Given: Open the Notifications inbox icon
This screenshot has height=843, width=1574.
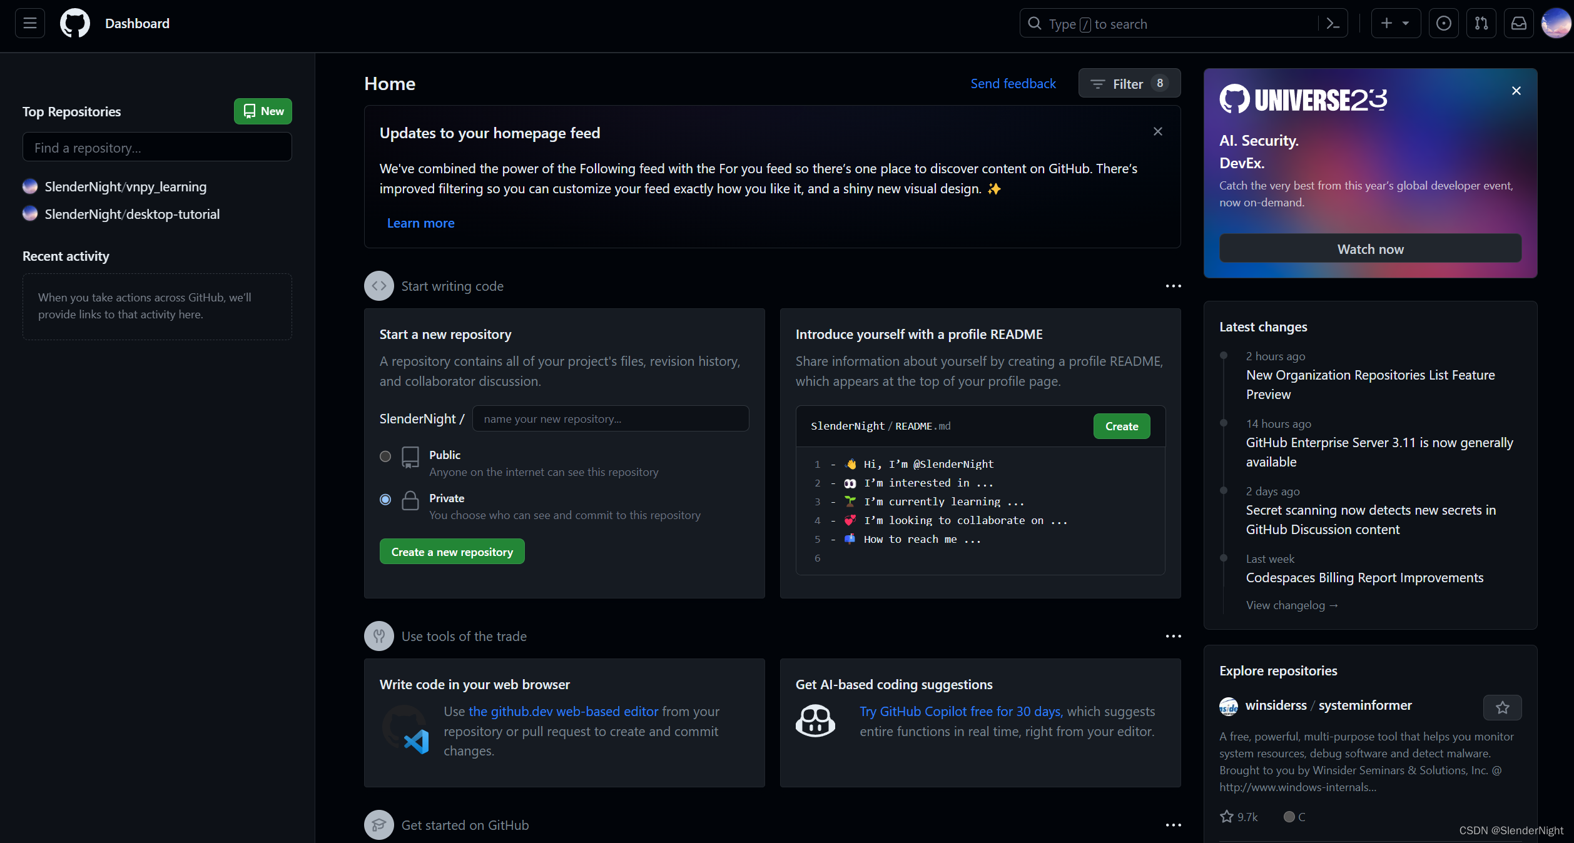Looking at the screenshot, I should (1518, 24).
